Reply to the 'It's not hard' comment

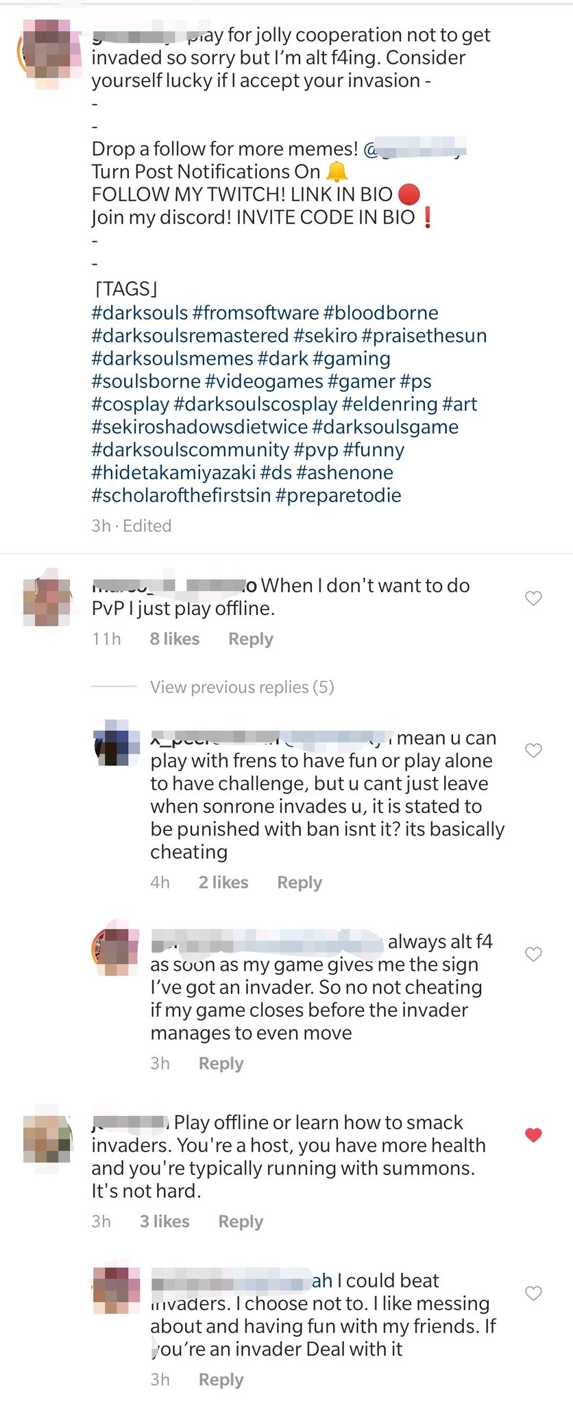241,1222
